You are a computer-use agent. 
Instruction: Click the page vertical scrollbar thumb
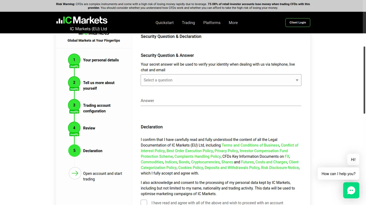[364, 80]
